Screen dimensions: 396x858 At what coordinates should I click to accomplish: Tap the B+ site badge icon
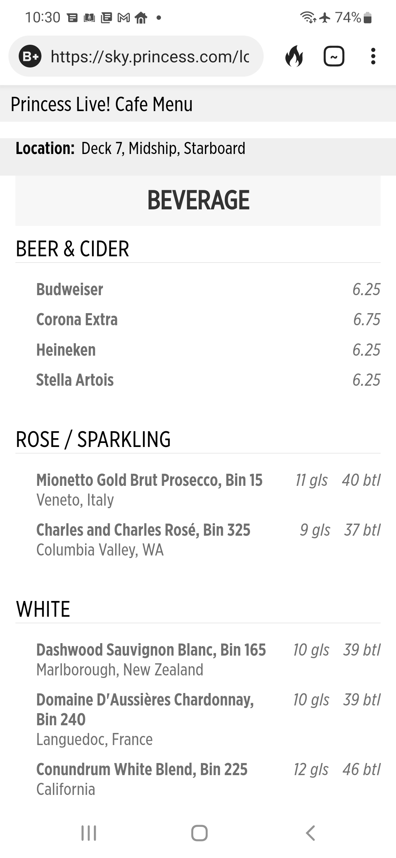(30, 56)
